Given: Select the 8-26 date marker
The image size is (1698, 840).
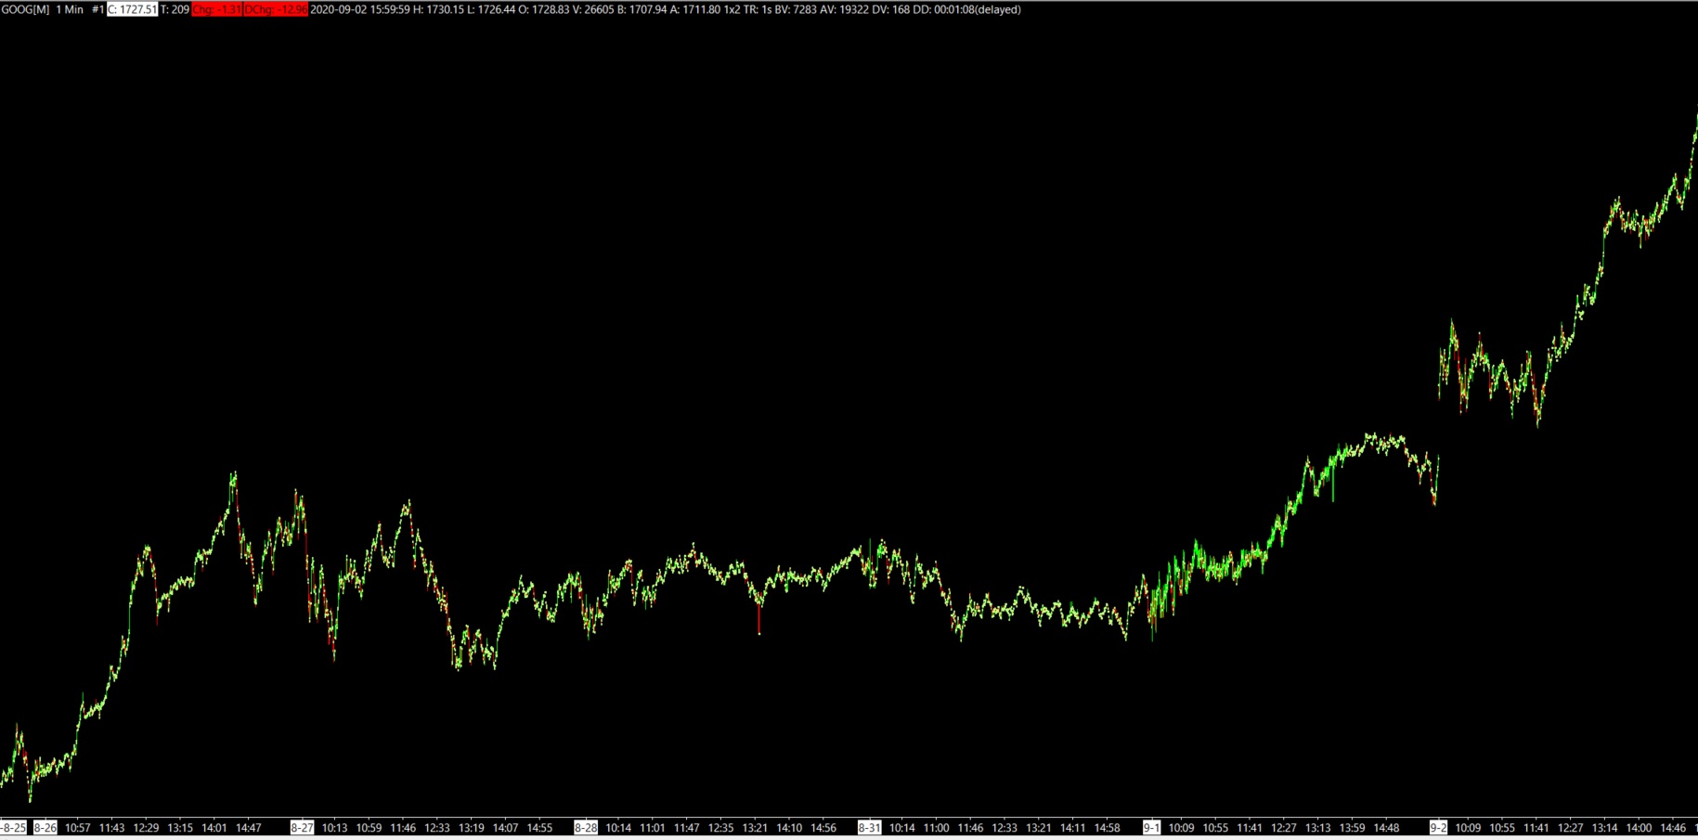Looking at the screenshot, I should coord(45,828).
